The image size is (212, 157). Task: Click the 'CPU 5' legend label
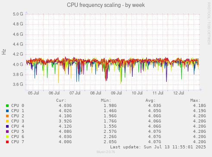tap(18, 132)
